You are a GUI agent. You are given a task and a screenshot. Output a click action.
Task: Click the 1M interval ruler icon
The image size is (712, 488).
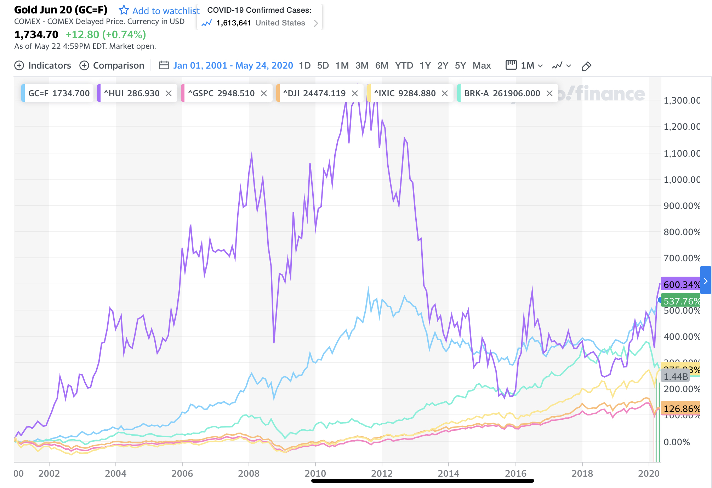[x=511, y=65]
